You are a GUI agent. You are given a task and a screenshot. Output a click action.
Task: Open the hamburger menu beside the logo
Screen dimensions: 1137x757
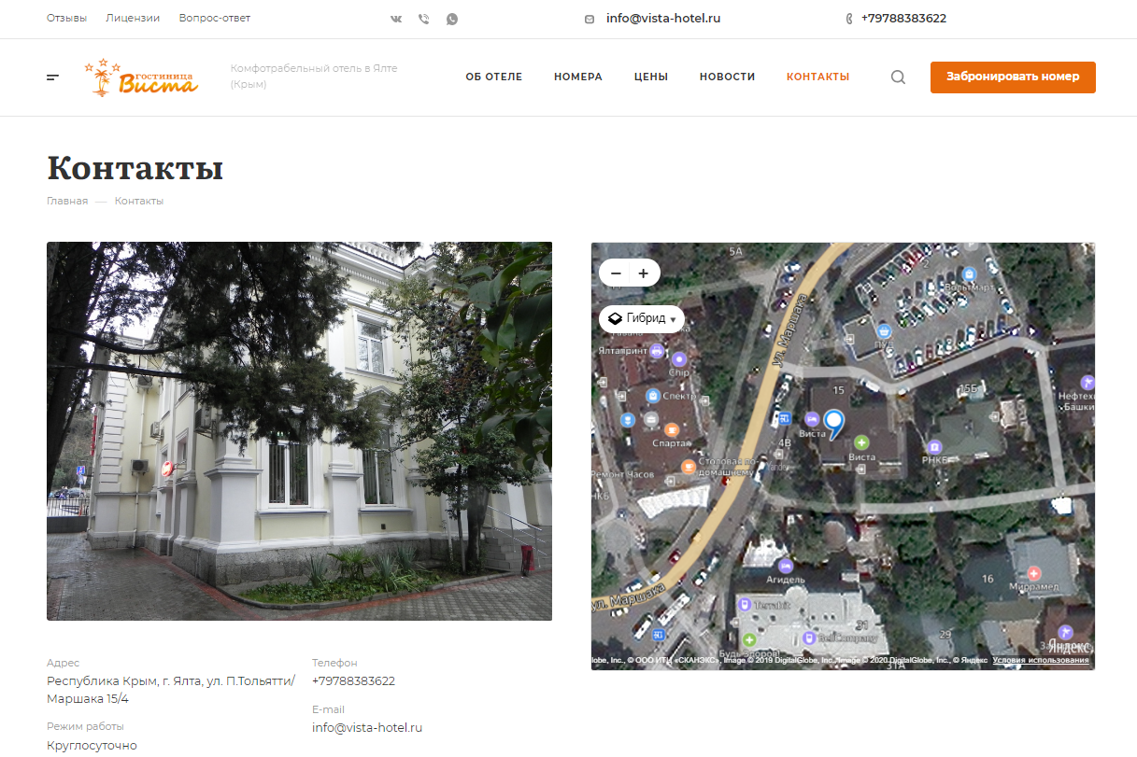53,77
